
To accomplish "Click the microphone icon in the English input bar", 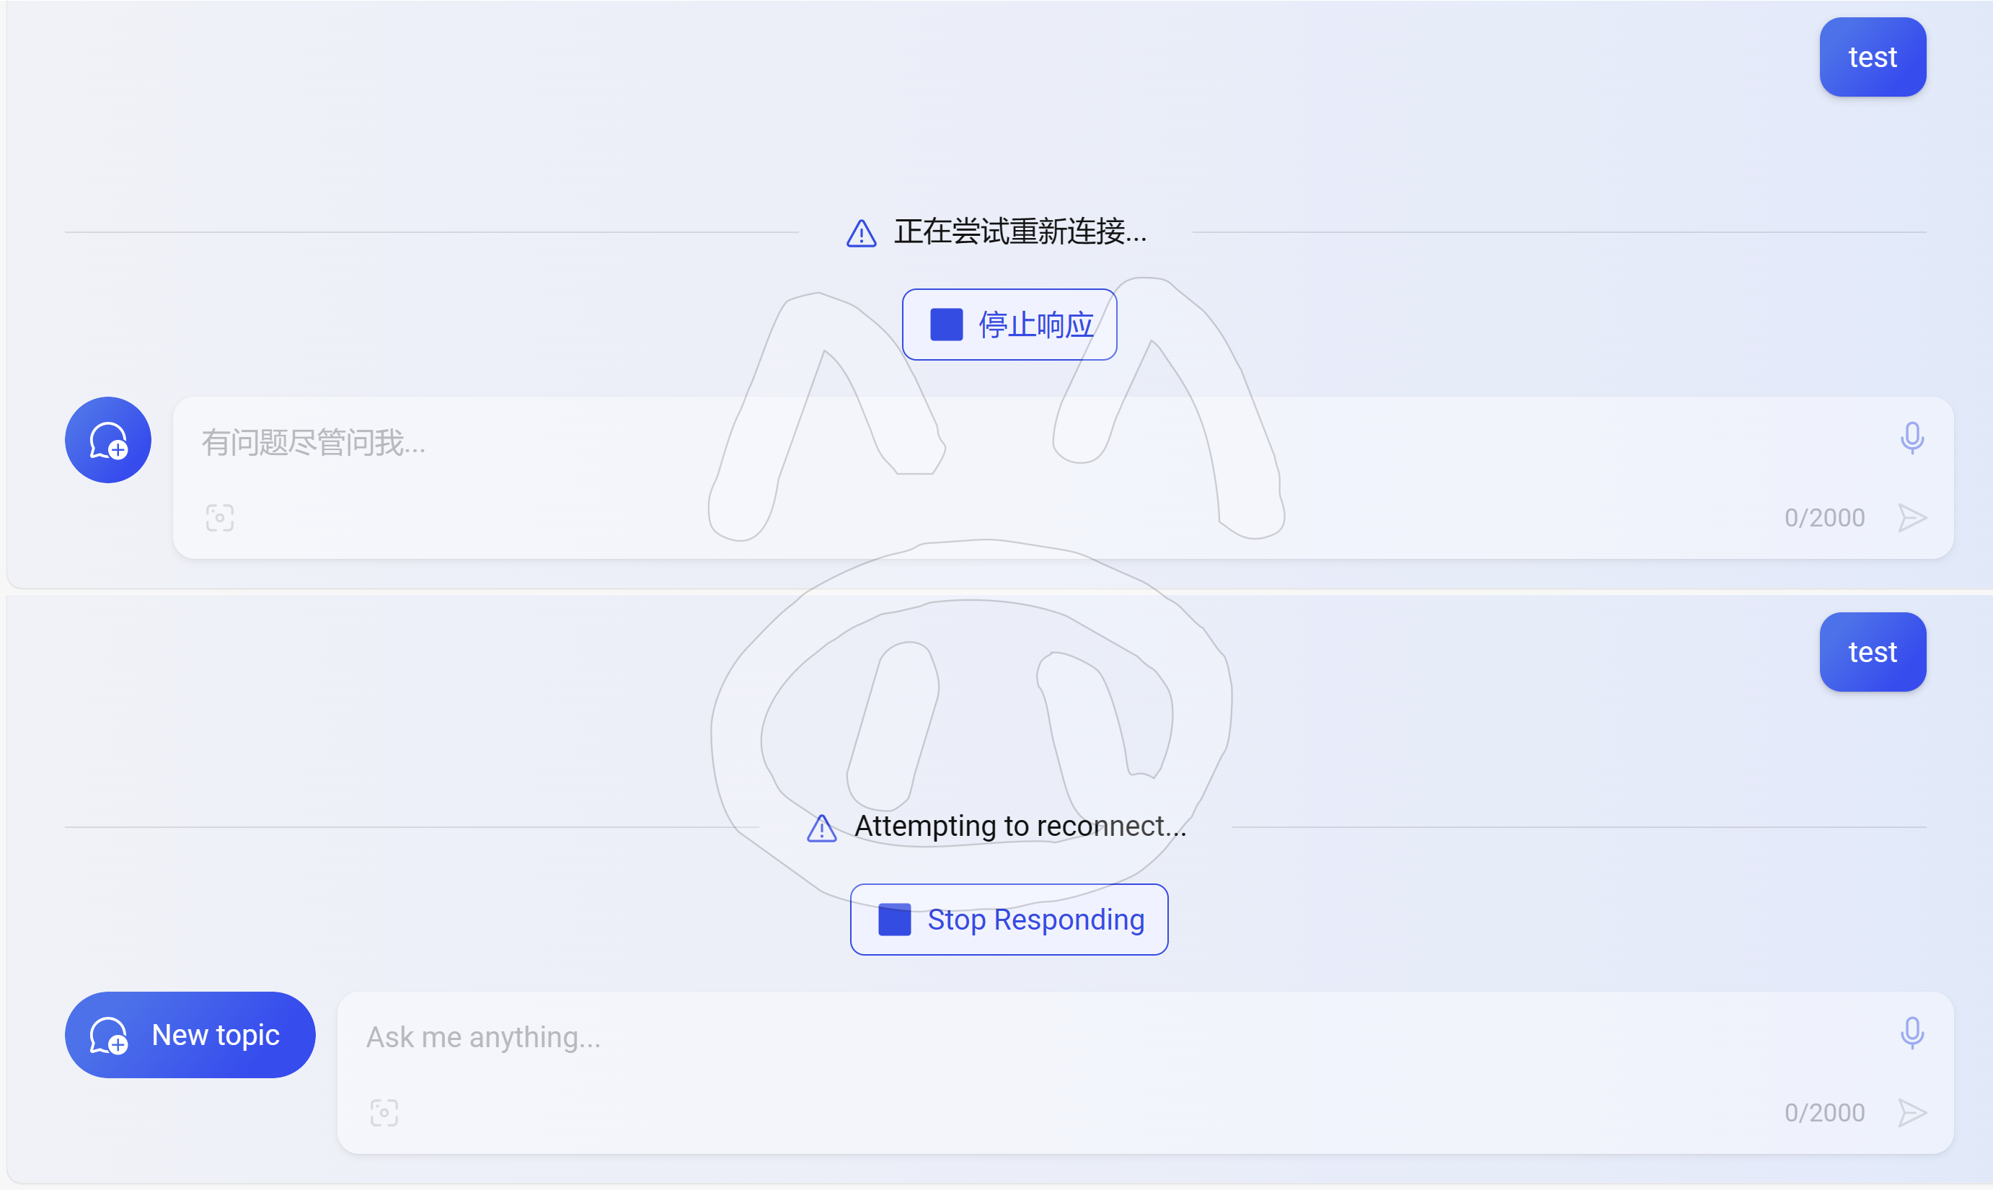I will tap(1912, 1033).
